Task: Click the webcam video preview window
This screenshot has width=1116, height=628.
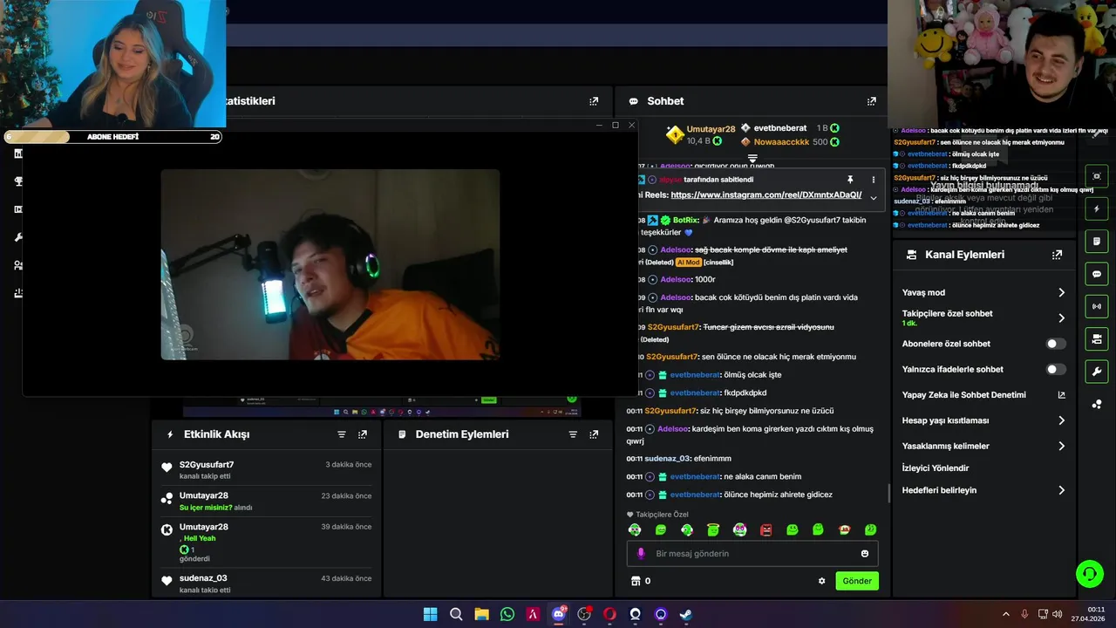Action: (330, 264)
